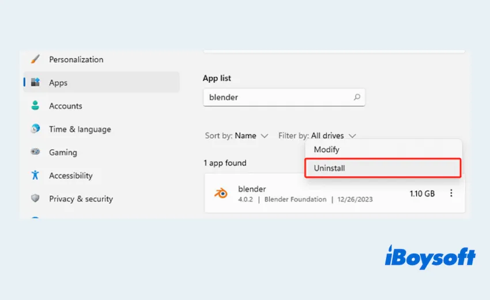
Task: Click the 1.10 GB size value
Action: click(x=422, y=193)
